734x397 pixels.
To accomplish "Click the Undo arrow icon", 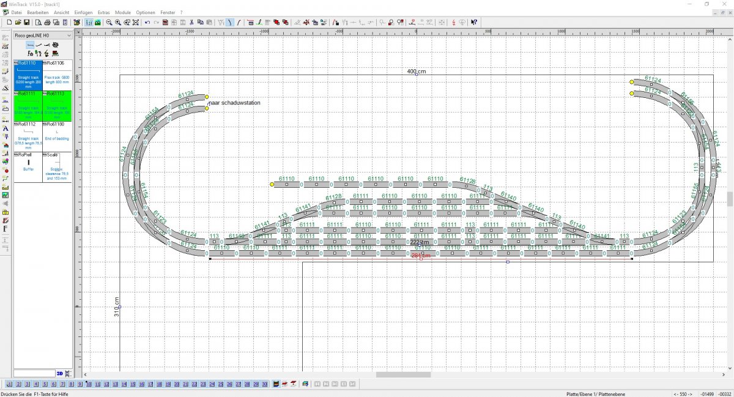I will [147, 23].
